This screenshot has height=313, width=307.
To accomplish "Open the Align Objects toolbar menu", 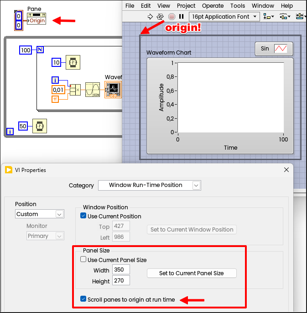I will (x=268, y=16).
